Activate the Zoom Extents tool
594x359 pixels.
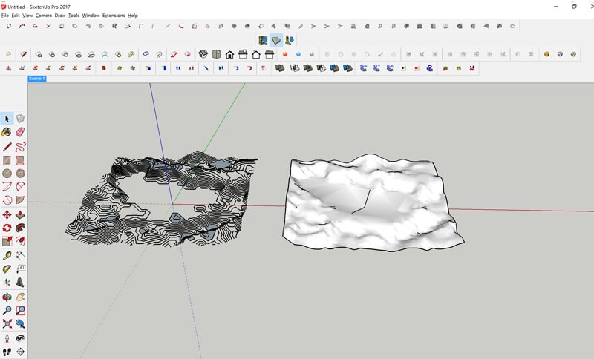click(7, 324)
